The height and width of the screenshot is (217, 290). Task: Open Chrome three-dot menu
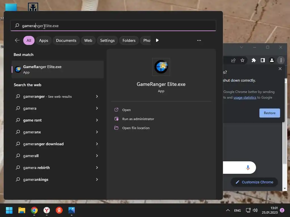pos(281,60)
